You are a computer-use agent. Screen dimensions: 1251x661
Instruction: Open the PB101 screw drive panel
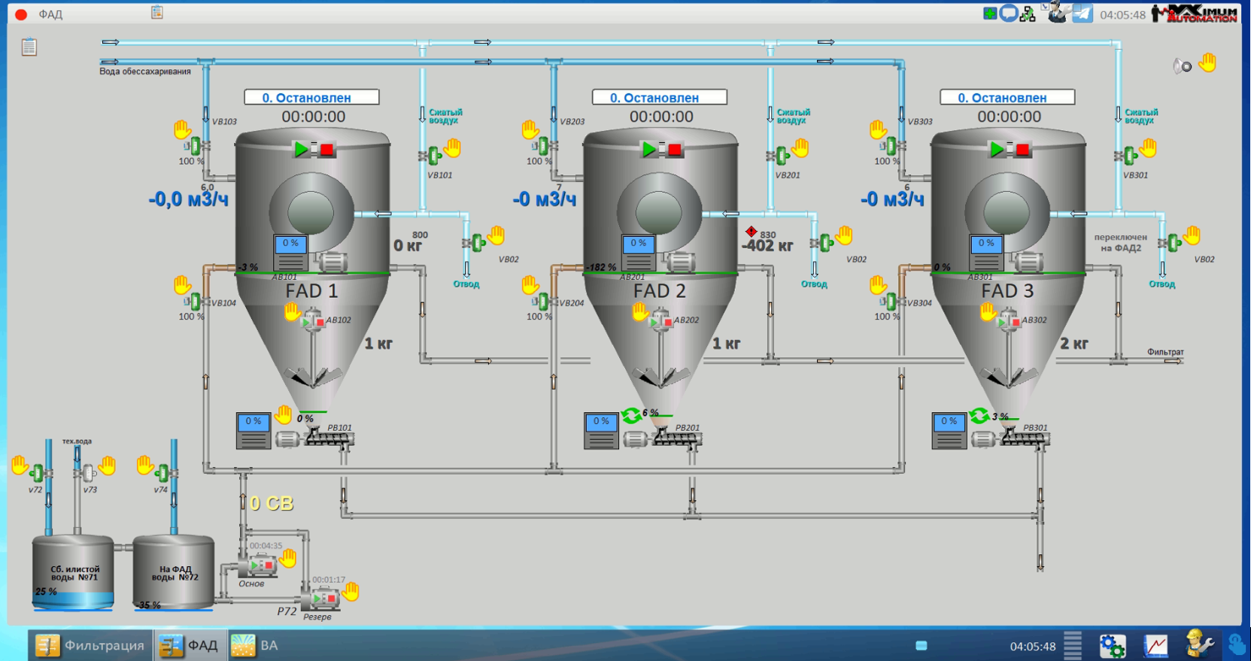(254, 431)
